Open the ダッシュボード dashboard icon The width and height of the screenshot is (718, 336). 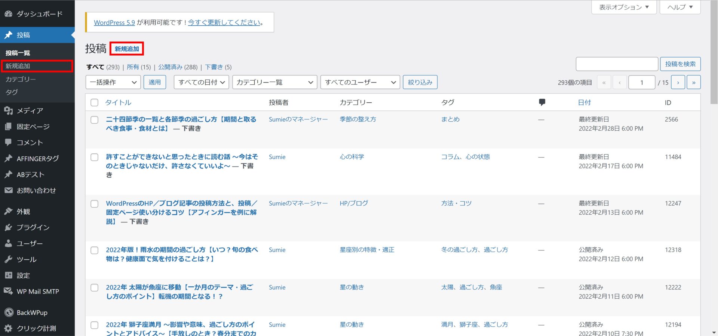point(8,14)
